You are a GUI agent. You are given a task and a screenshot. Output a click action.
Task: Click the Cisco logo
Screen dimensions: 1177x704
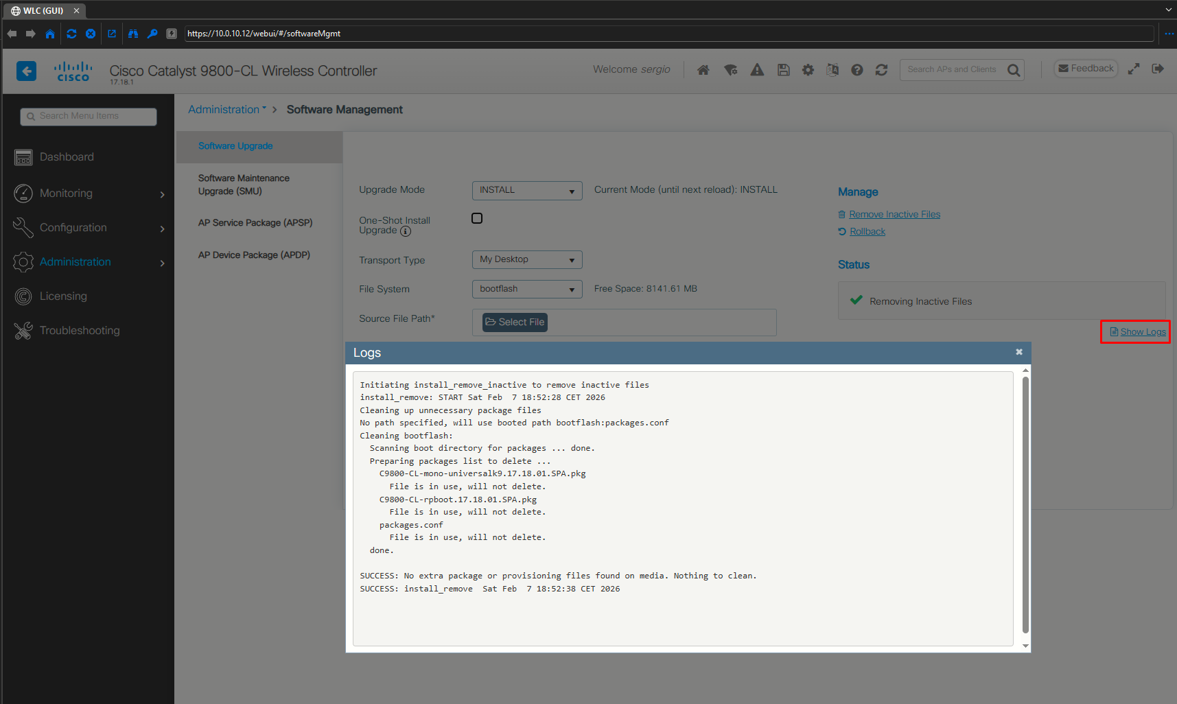pos(73,71)
